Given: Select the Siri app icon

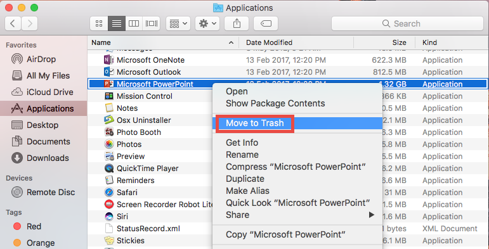Looking at the screenshot, I should tap(109, 216).
